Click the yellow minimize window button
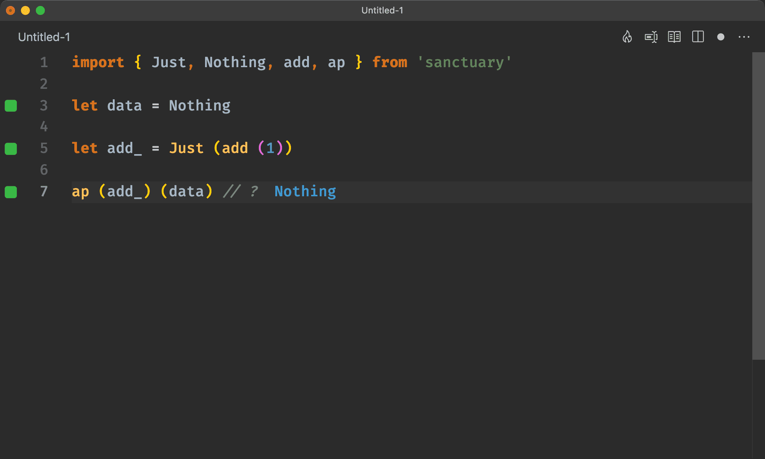Image resolution: width=765 pixels, height=459 pixels. [x=25, y=10]
